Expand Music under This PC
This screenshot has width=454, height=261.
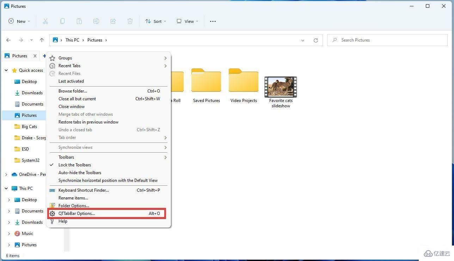(x=9, y=234)
